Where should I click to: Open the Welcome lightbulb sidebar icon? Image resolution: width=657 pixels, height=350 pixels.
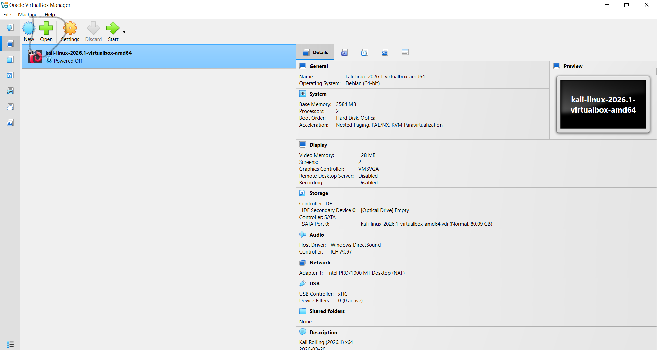[x=10, y=27]
